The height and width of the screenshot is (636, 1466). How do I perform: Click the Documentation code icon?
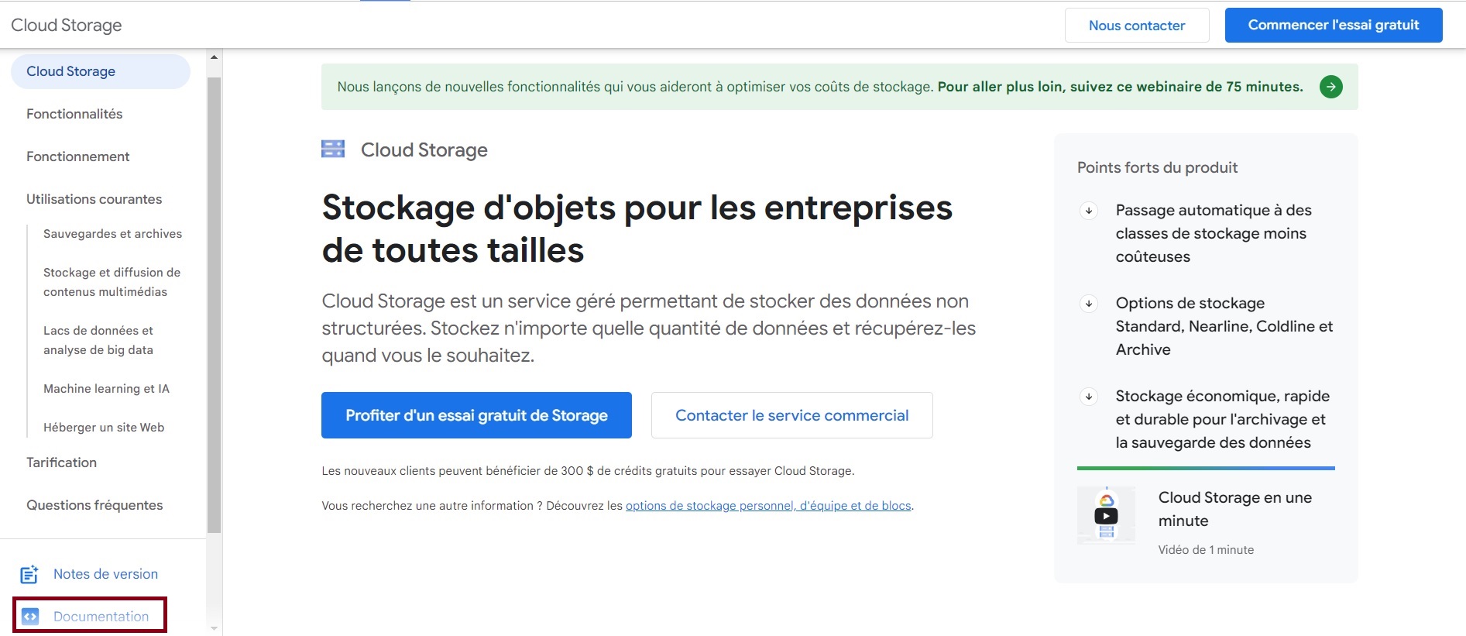click(x=30, y=617)
